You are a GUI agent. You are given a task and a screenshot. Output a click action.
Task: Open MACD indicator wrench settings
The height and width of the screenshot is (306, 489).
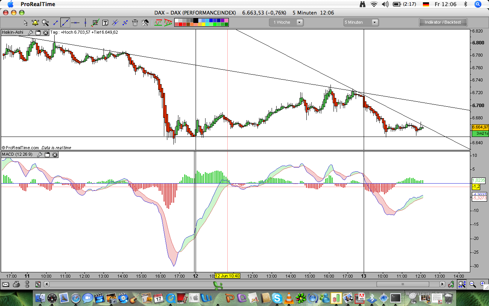(40, 155)
